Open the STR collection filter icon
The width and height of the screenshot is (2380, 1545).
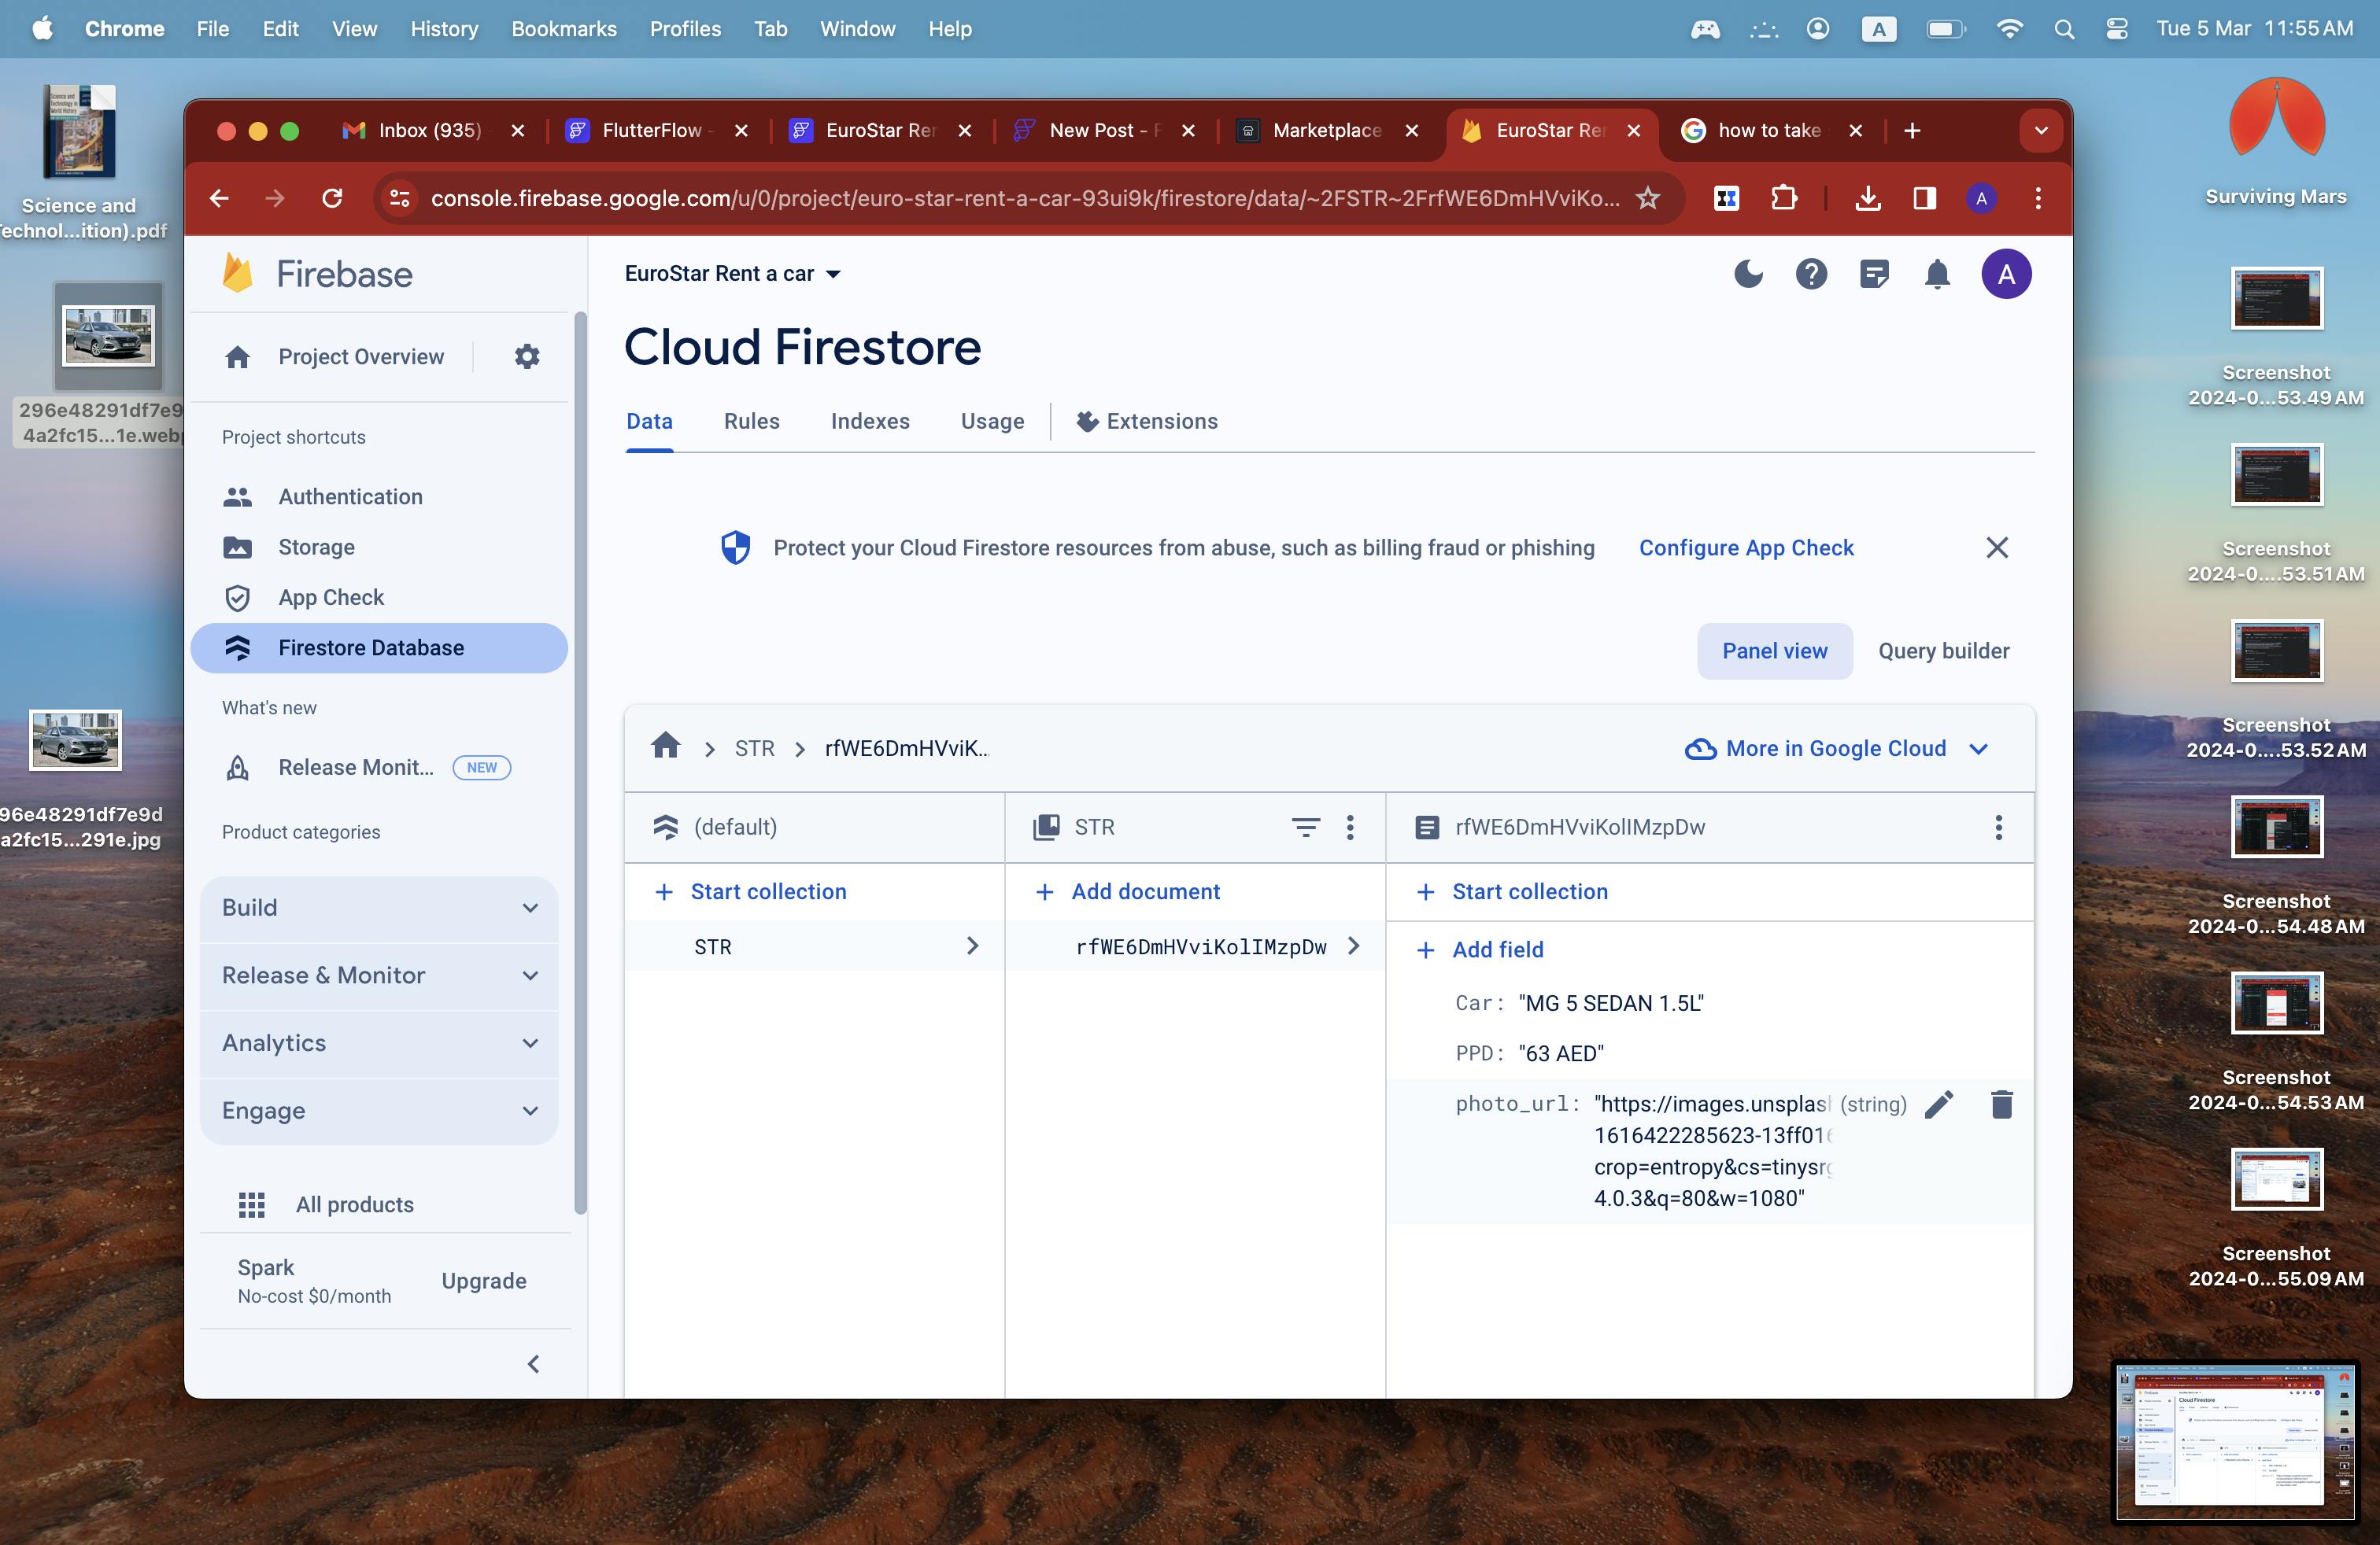tap(1305, 827)
